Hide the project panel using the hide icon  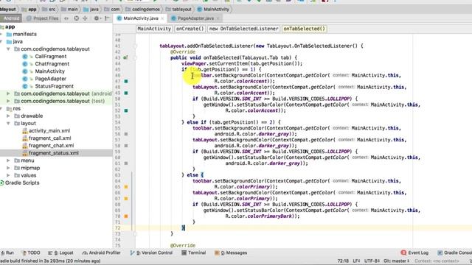click(x=107, y=18)
